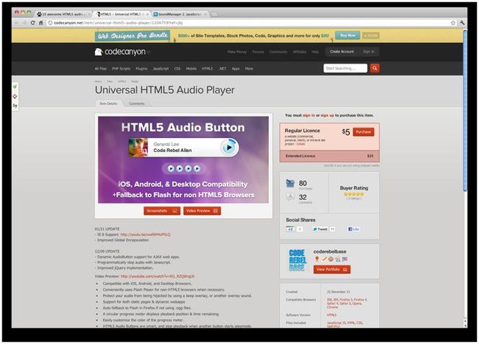The height and width of the screenshot is (344, 479).
Task: Click the browser back arrow
Action: click(16, 23)
